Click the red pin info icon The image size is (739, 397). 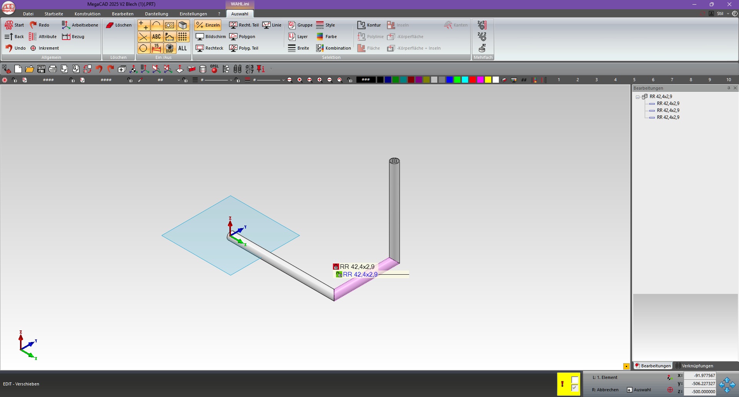(x=261, y=69)
